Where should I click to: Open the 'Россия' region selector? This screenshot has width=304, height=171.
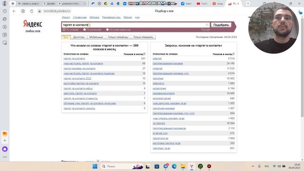coord(206,29)
